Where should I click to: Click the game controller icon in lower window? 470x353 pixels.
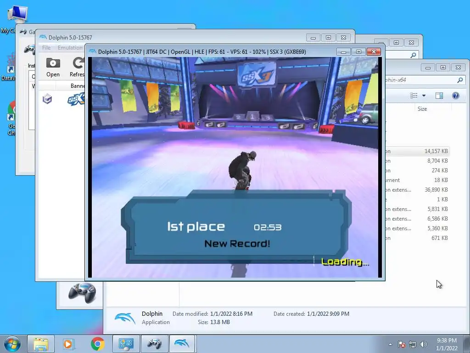(x=82, y=293)
